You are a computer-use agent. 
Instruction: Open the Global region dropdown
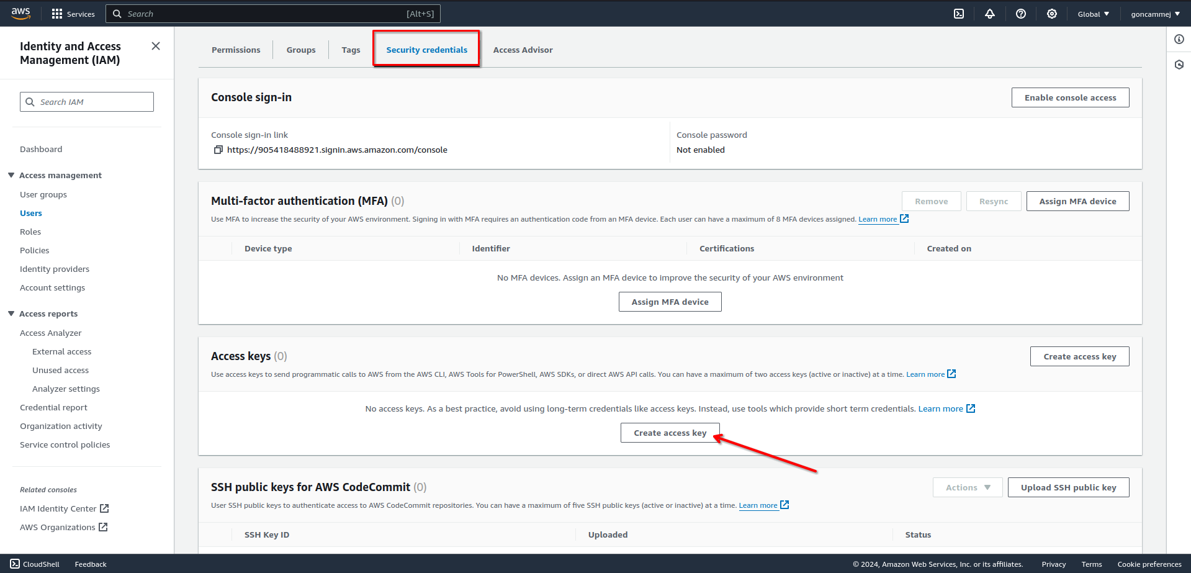click(x=1093, y=14)
